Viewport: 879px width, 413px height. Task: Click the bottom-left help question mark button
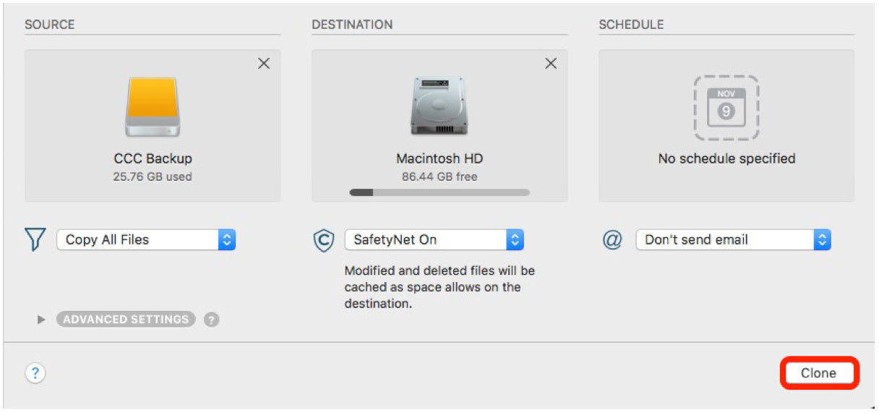tap(35, 373)
